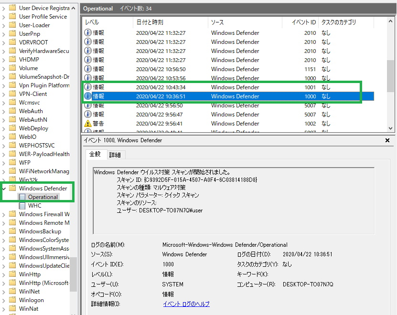397x315 pixels.
Task: Click the WindowsUpdateClie tree item
Action: (44, 266)
